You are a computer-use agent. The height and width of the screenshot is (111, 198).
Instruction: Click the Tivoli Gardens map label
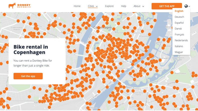101,70
